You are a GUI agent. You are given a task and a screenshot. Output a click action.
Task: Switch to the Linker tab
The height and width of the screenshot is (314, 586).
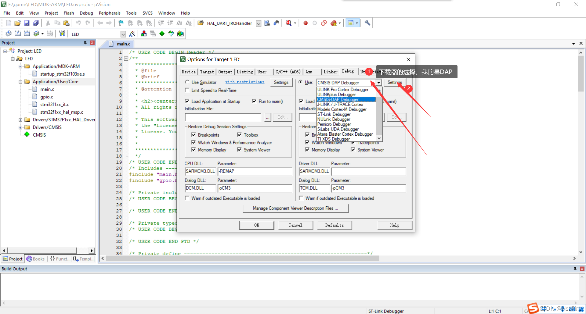click(x=331, y=72)
